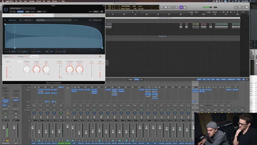257x145 pixels.
Task: Open the Drag Overlap dropdown
Action: click(216, 12)
